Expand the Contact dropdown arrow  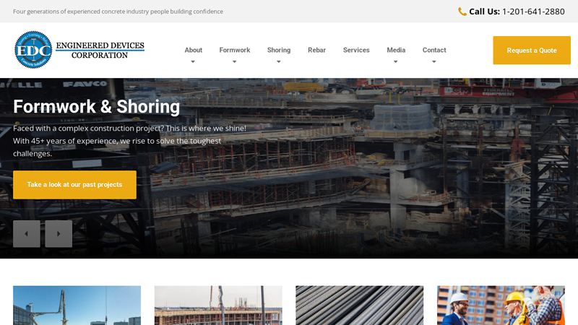pyautogui.click(x=434, y=62)
